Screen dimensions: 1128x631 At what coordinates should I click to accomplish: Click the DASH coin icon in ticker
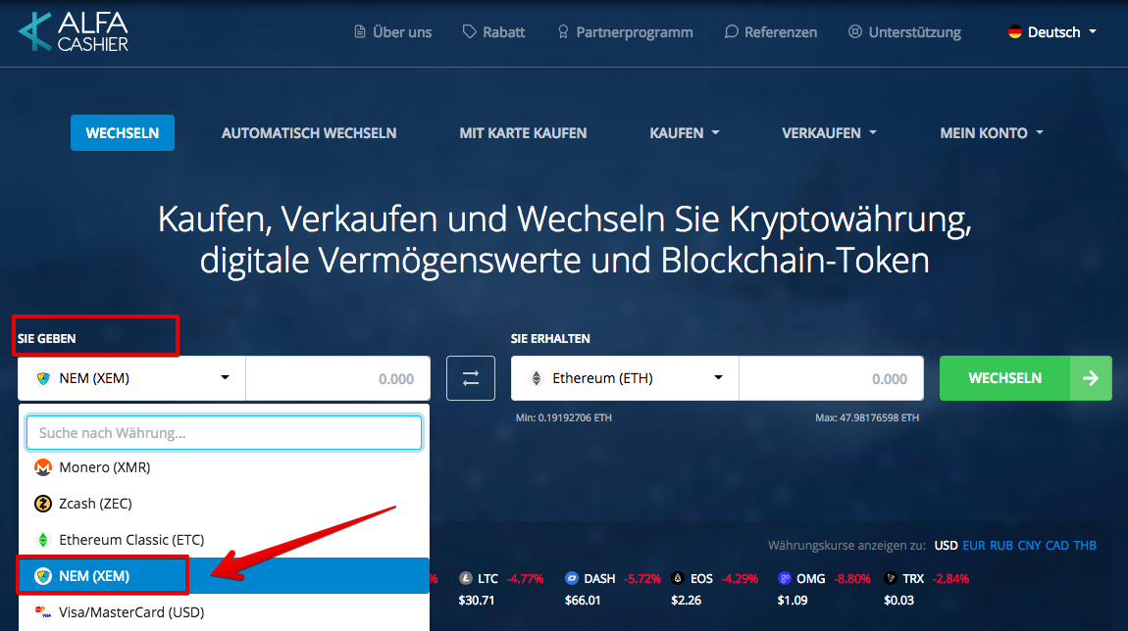[572, 578]
